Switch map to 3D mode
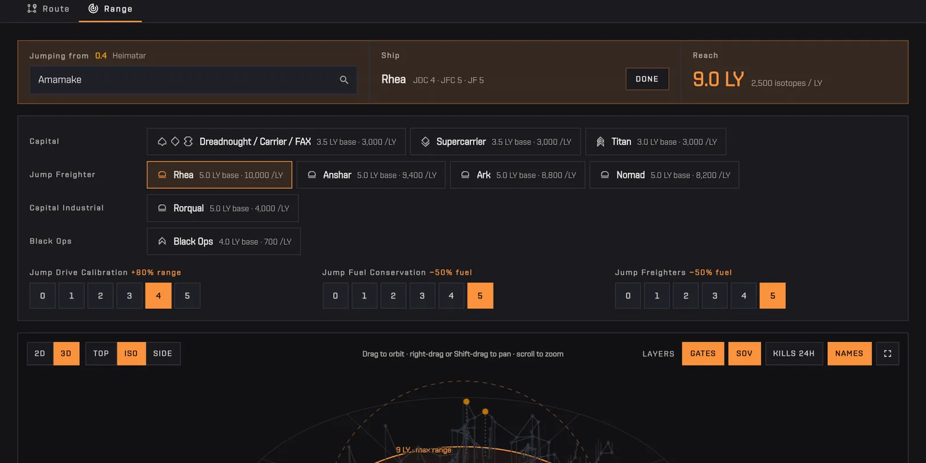The height and width of the screenshot is (463, 926). pos(67,354)
